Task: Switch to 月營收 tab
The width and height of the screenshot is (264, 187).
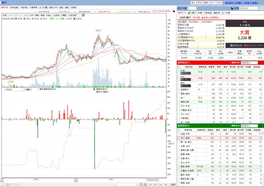Action: click(74, 7)
